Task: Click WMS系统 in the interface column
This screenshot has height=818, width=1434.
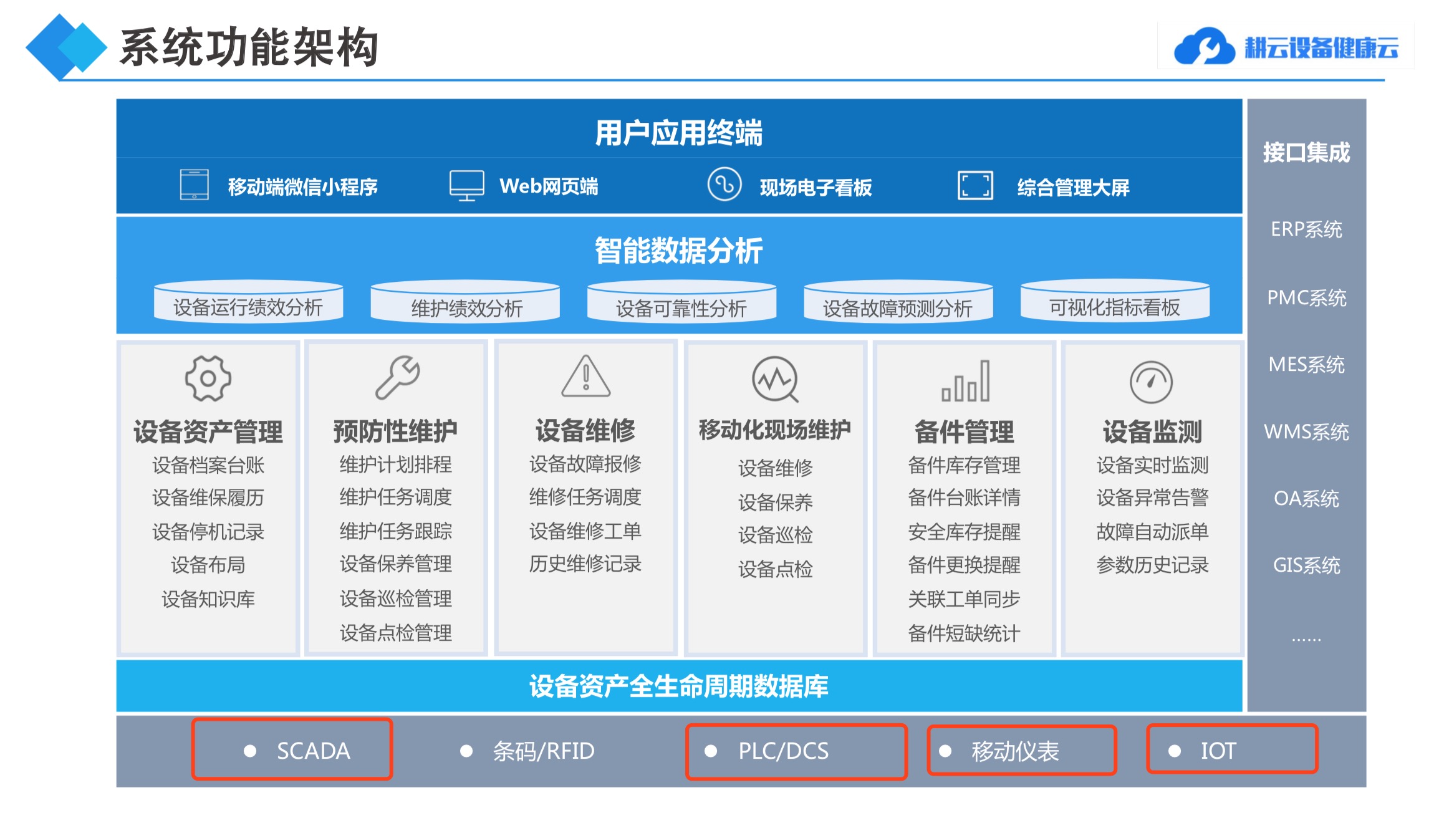Action: tap(1306, 431)
